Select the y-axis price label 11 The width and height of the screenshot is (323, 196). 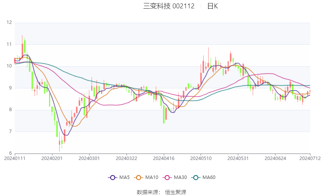tap(9, 44)
